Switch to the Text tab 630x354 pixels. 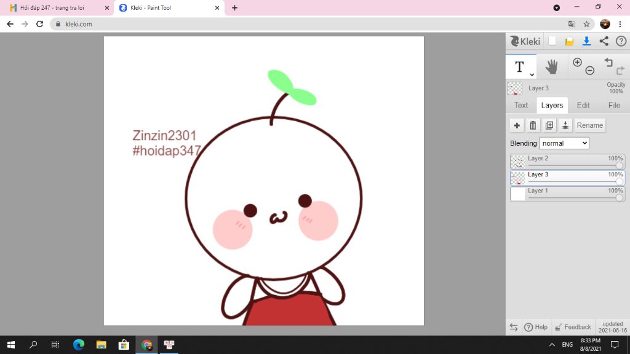point(521,105)
